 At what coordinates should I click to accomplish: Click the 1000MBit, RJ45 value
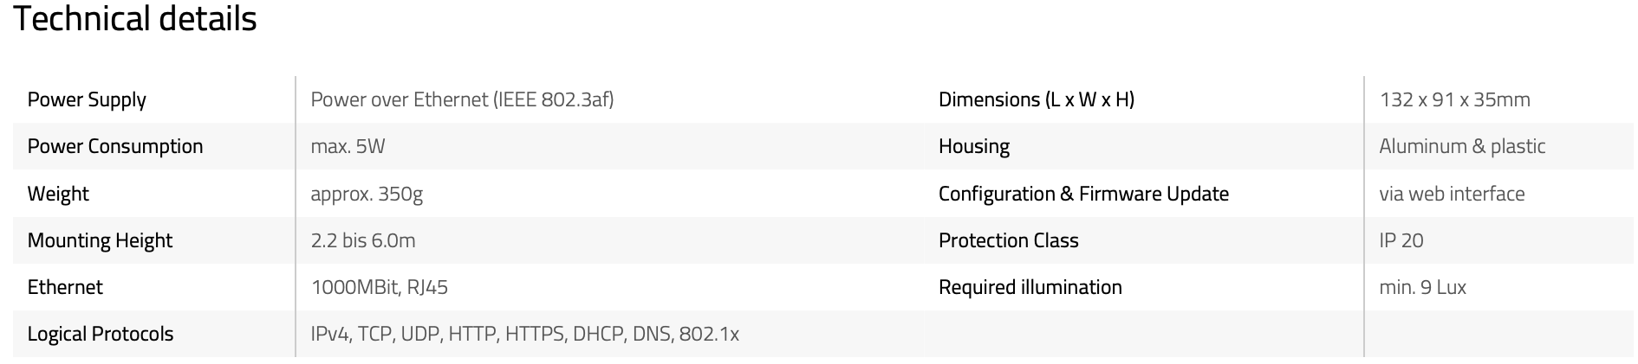[x=379, y=287]
